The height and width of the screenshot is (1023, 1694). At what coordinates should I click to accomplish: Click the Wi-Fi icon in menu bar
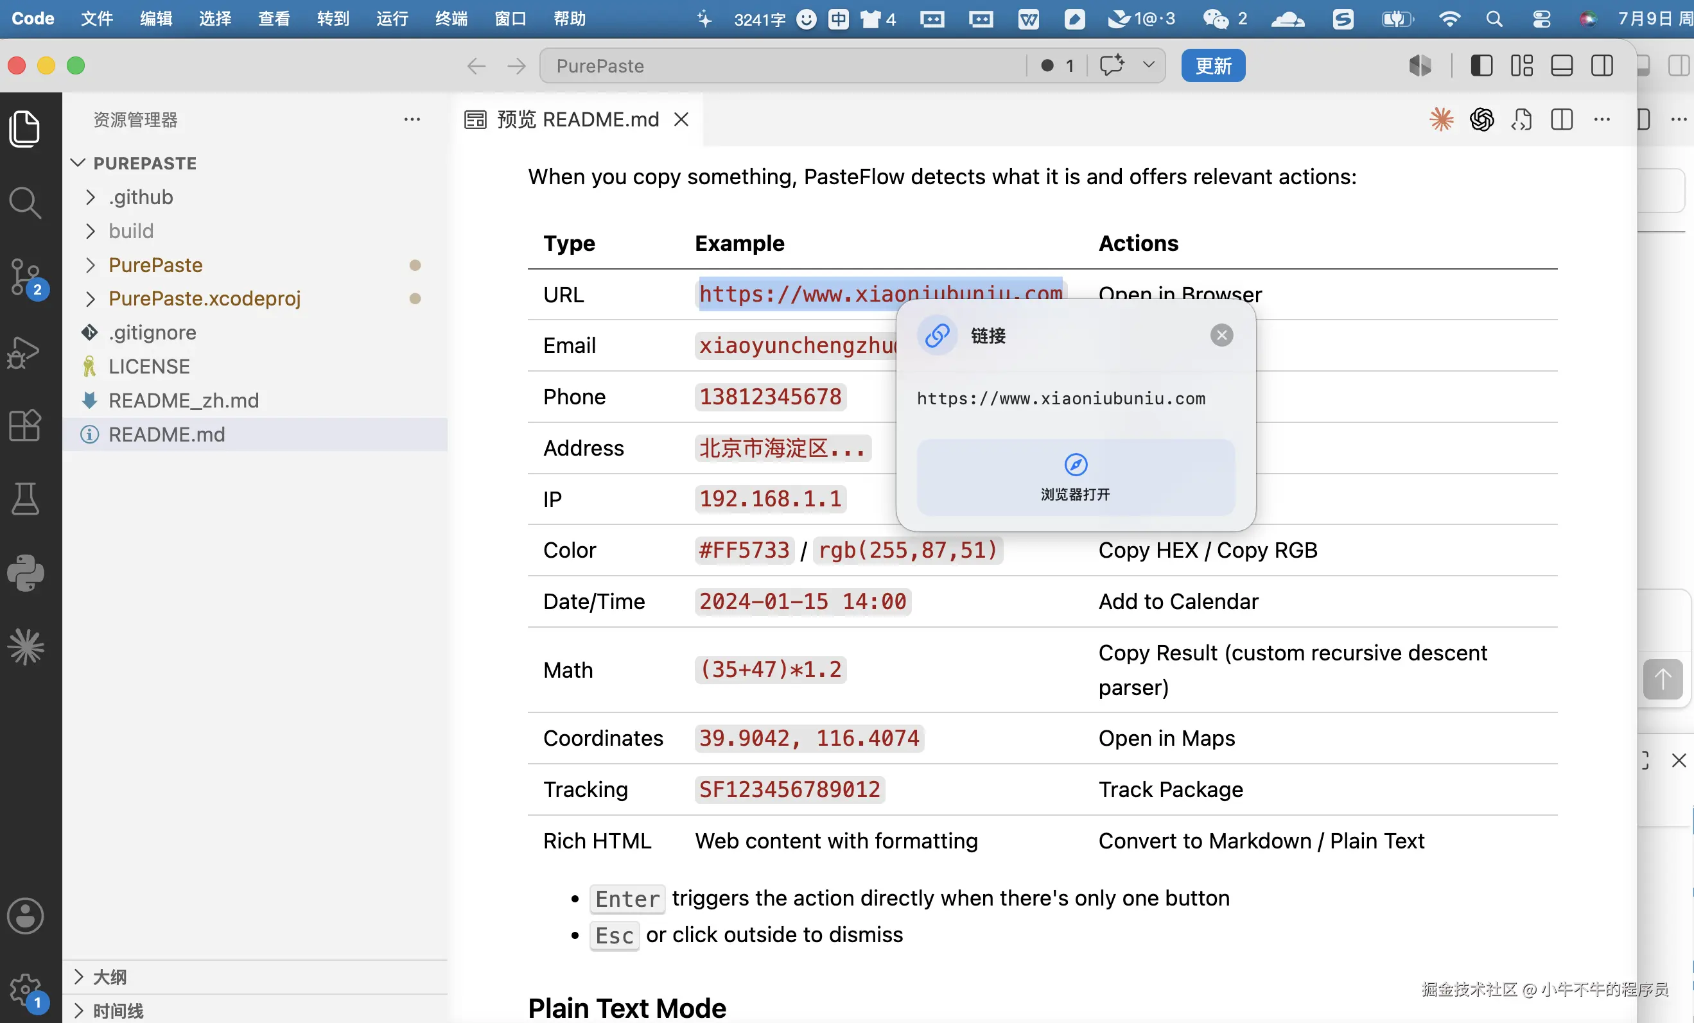[1449, 19]
